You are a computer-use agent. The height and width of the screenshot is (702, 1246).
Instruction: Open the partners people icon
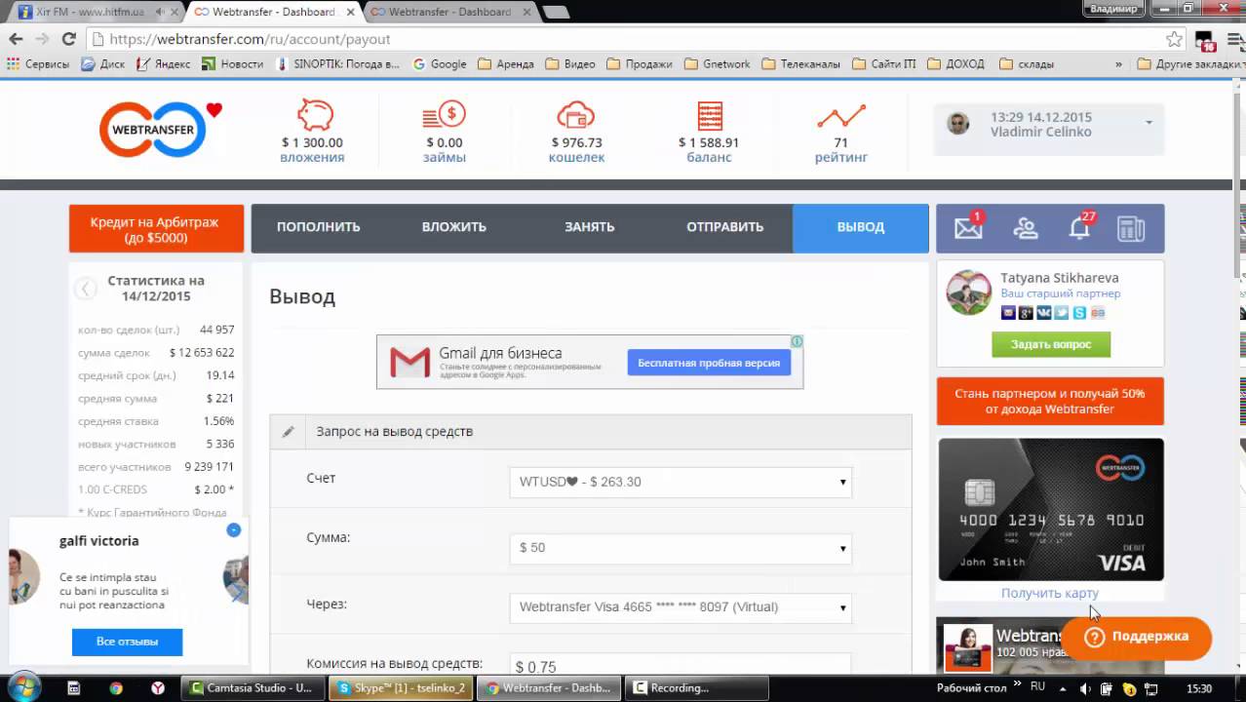point(1025,228)
